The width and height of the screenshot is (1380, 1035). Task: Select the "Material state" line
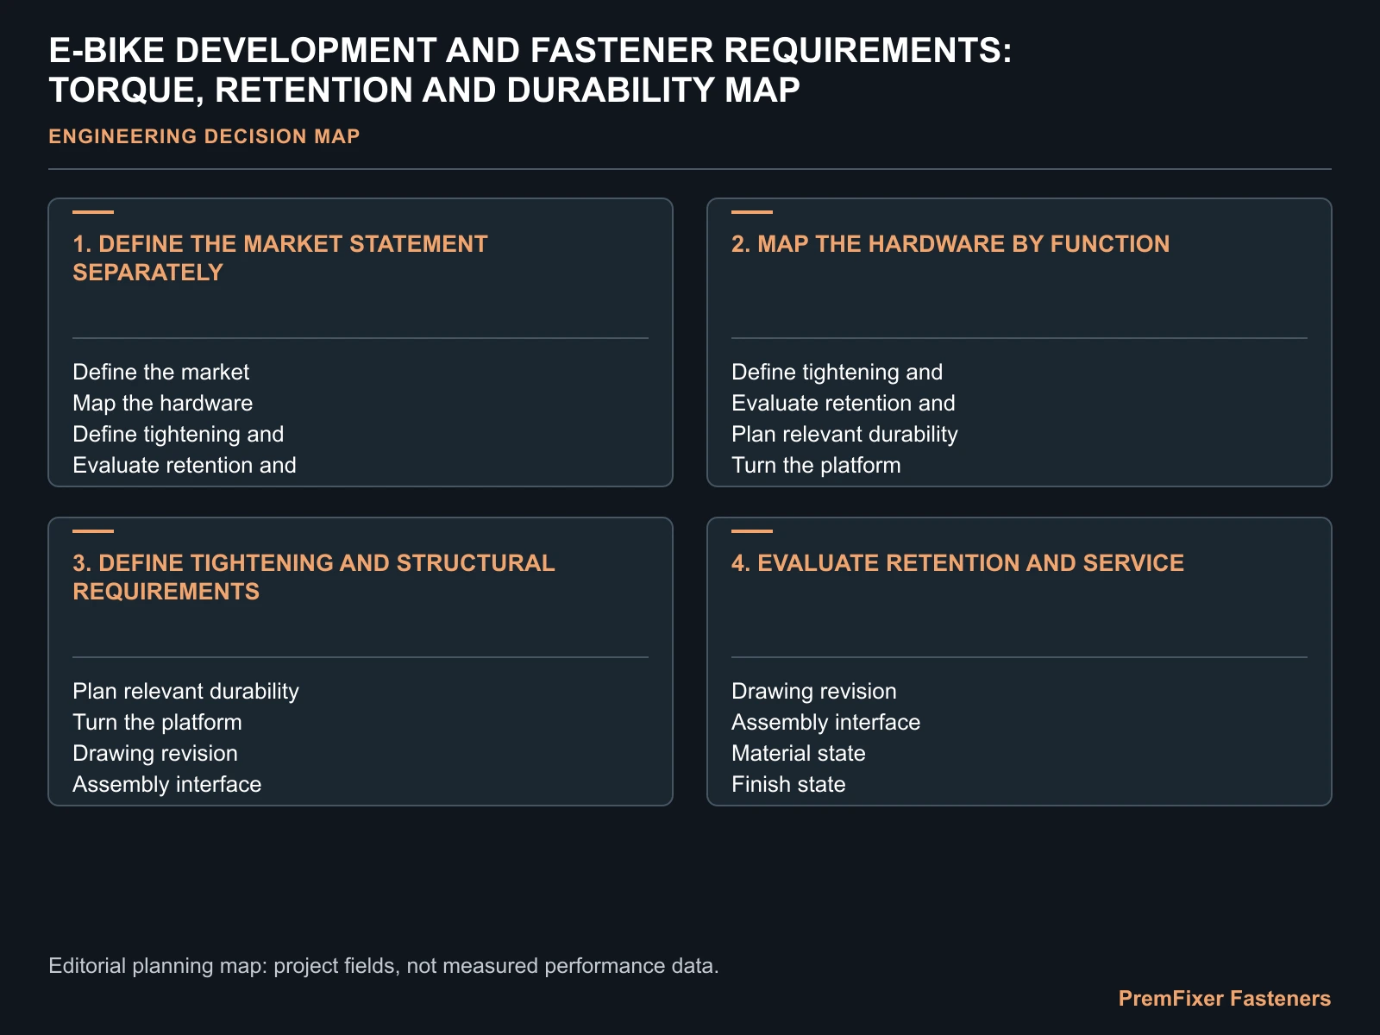click(x=799, y=753)
